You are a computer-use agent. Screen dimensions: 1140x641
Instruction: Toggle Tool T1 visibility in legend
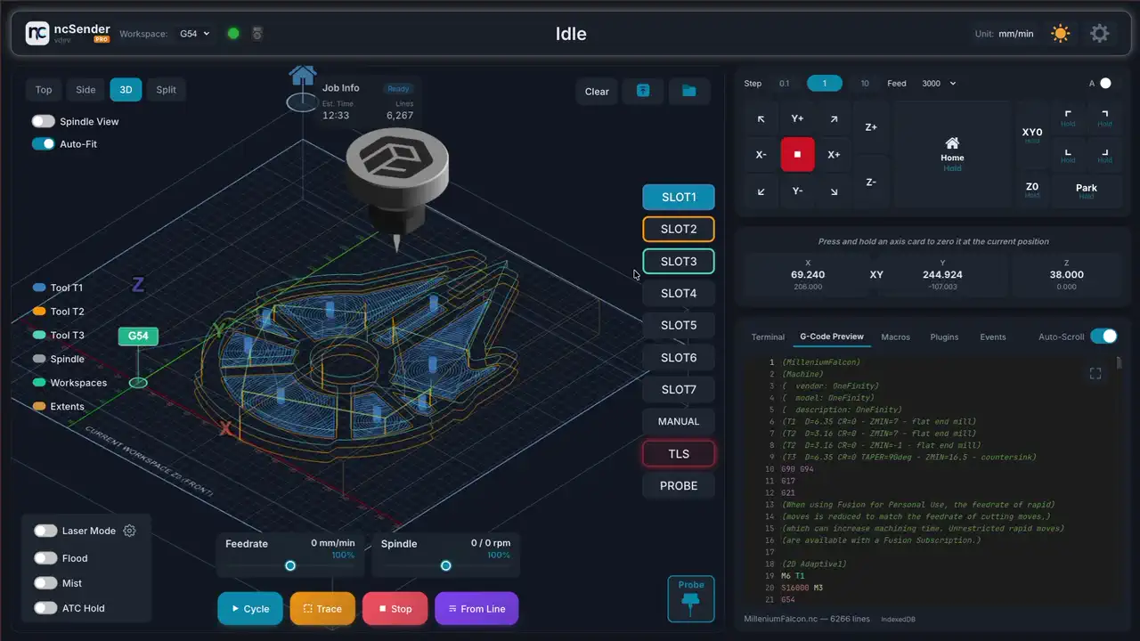(x=58, y=288)
